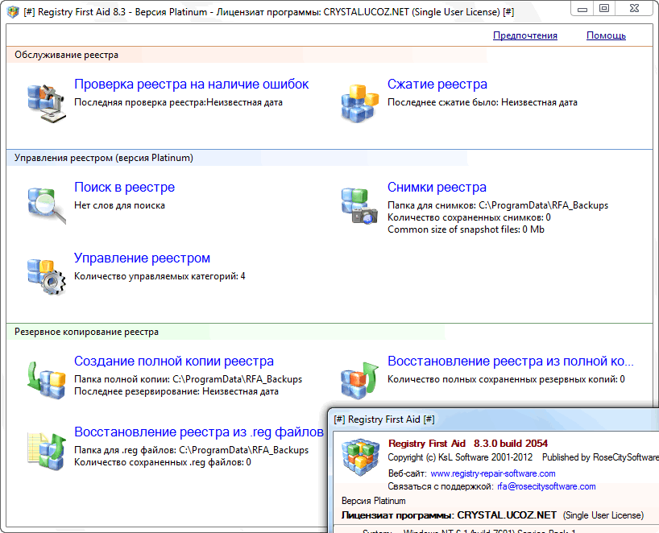Click the registry snapshots camera icon

click(x=360, y=205)
